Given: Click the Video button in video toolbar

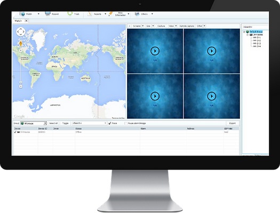Looking at the screenshot, I should (x=171, y=26).
